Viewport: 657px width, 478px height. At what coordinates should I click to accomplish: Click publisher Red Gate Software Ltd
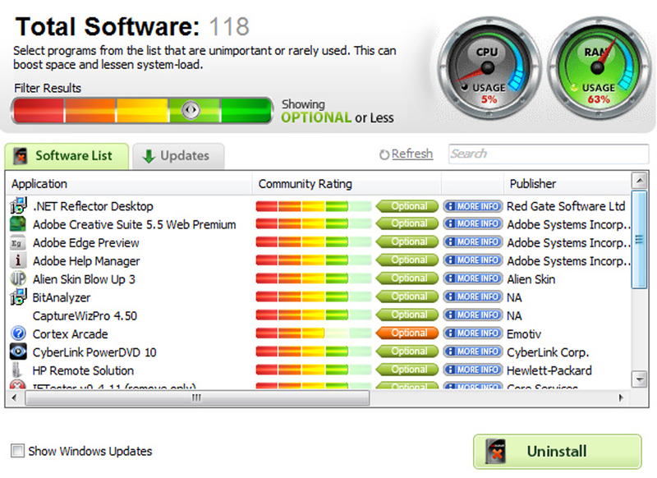pos(566,206)
